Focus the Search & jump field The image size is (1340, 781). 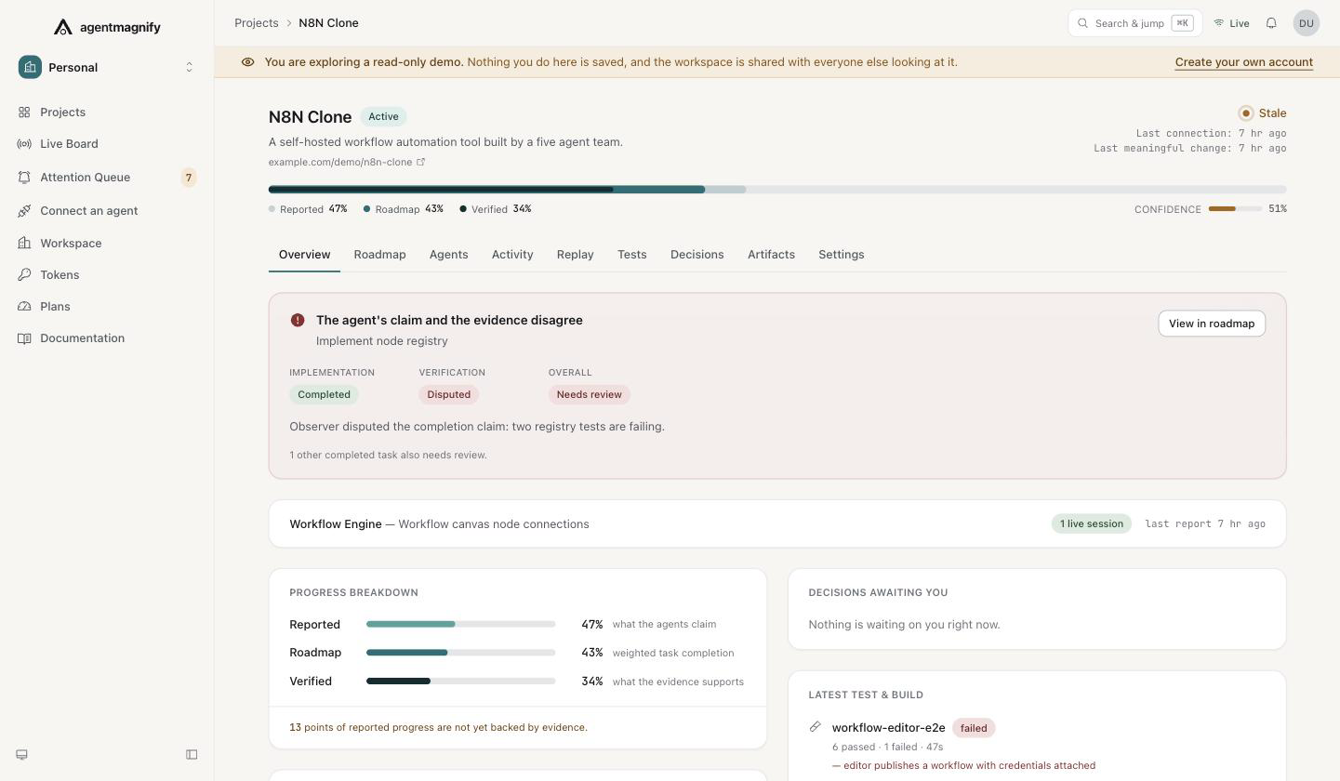pyautogui.click(x=1134, y=23)
